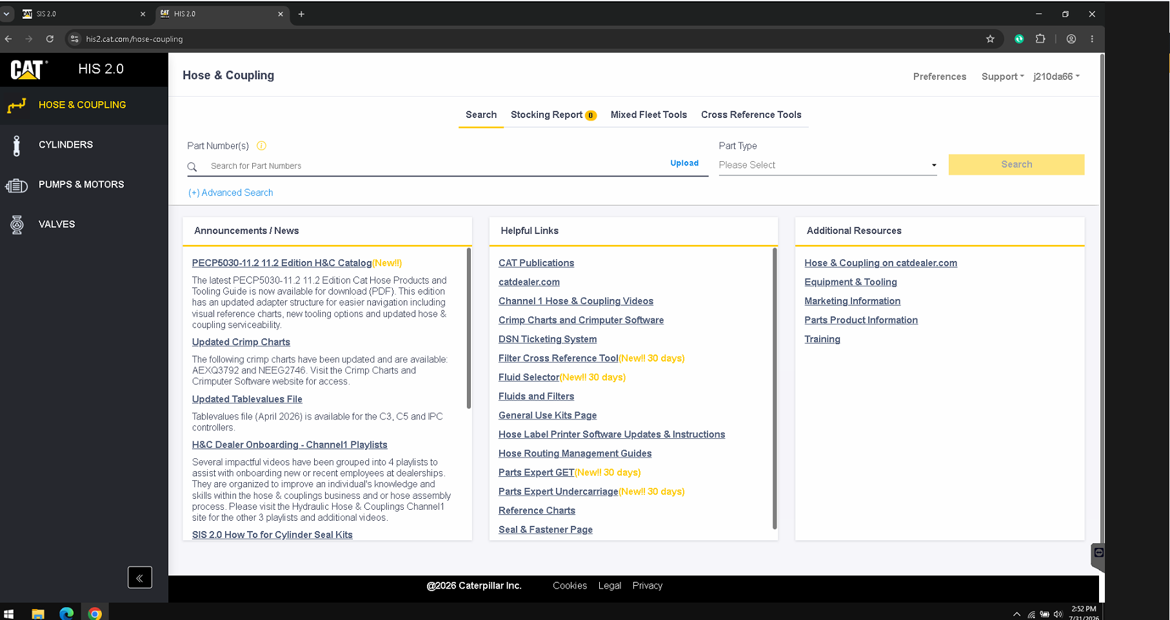Viewport: 1170px width, 620px height.
Task: Open Google Chrome from the taskbar
Action: point(95,614)
